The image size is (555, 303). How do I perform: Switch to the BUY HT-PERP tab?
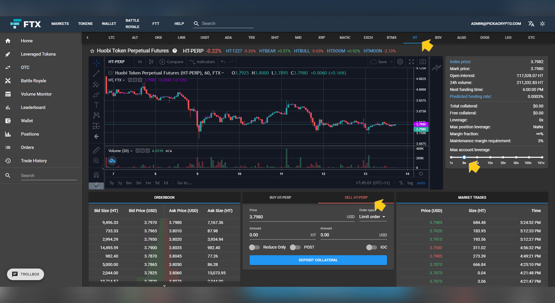[280, 197]
